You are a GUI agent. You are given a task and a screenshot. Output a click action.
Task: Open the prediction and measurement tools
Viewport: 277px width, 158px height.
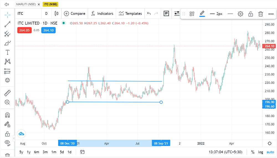click(7, 71)
